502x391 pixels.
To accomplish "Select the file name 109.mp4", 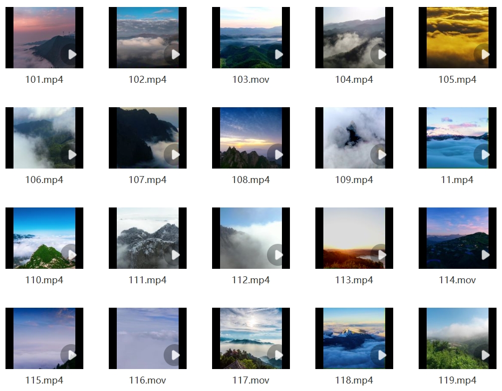I will point(354,180).
